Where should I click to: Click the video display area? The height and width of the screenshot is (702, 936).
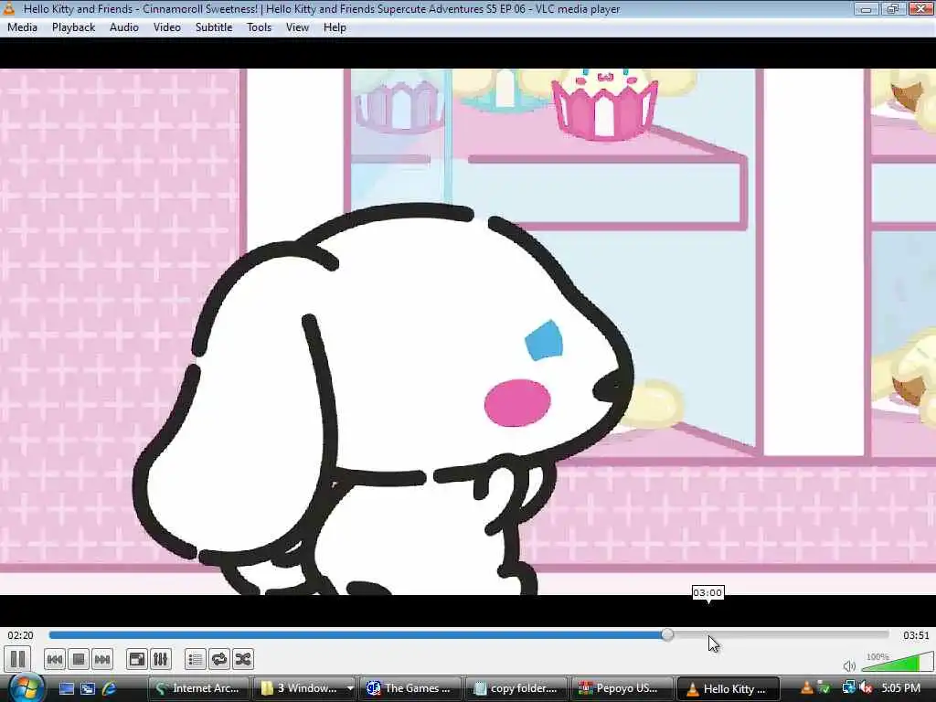468,332
